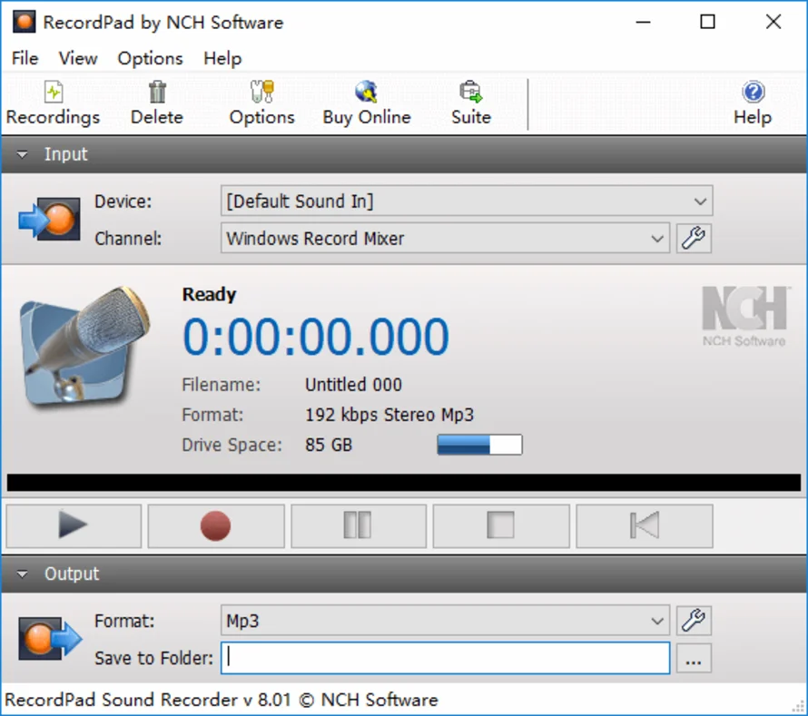Click the input device icon beside Device
The image size is (808, 716).
49,220
